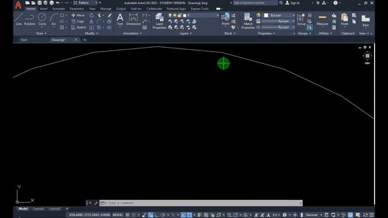The height and width of the screenshot is (218, 388).
Task: Click the Plot (print) icon in quick access
Action: (x=52, y=3)
